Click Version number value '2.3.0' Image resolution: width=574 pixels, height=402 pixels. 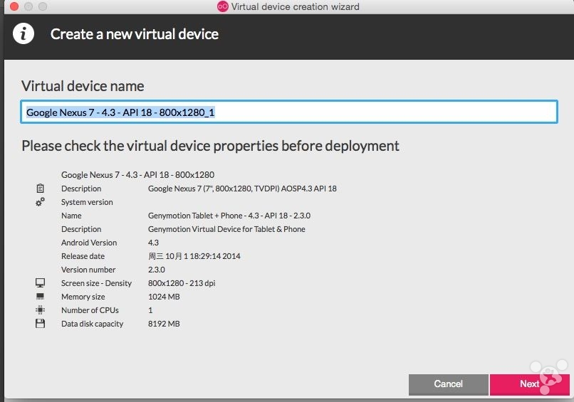(156, 270)
